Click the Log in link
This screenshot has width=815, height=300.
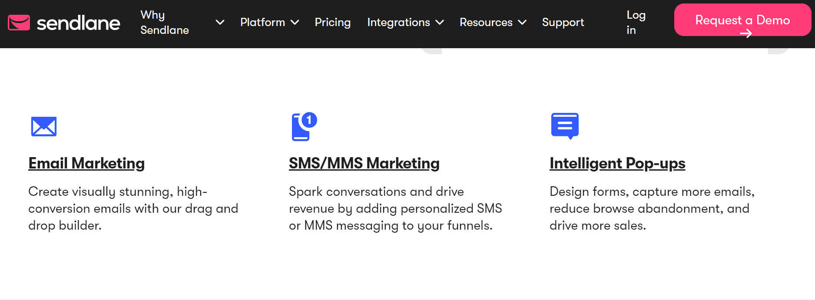[636, 22]
